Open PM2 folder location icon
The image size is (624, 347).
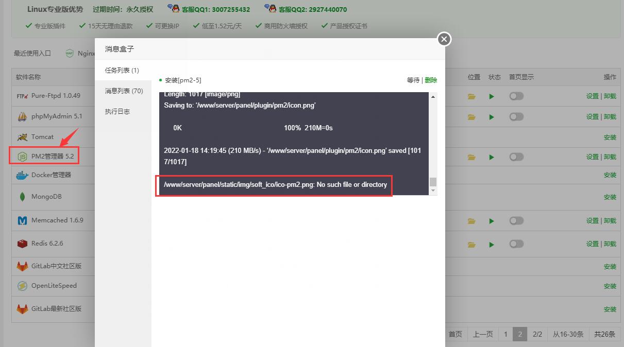click(471, 157)
